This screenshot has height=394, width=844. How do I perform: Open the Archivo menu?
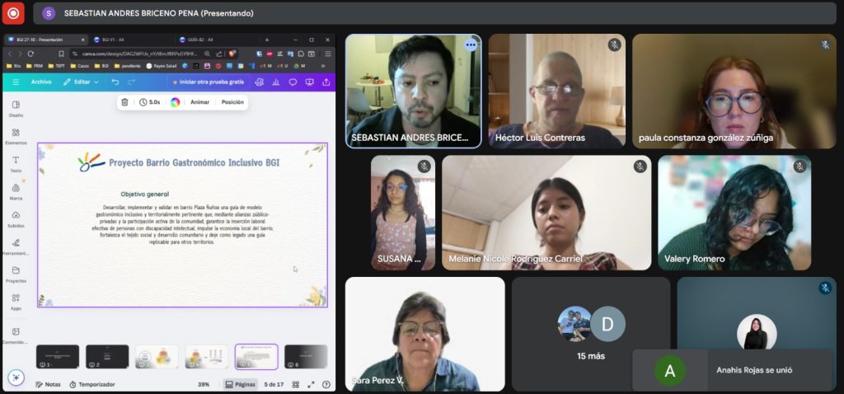[40, 82]
